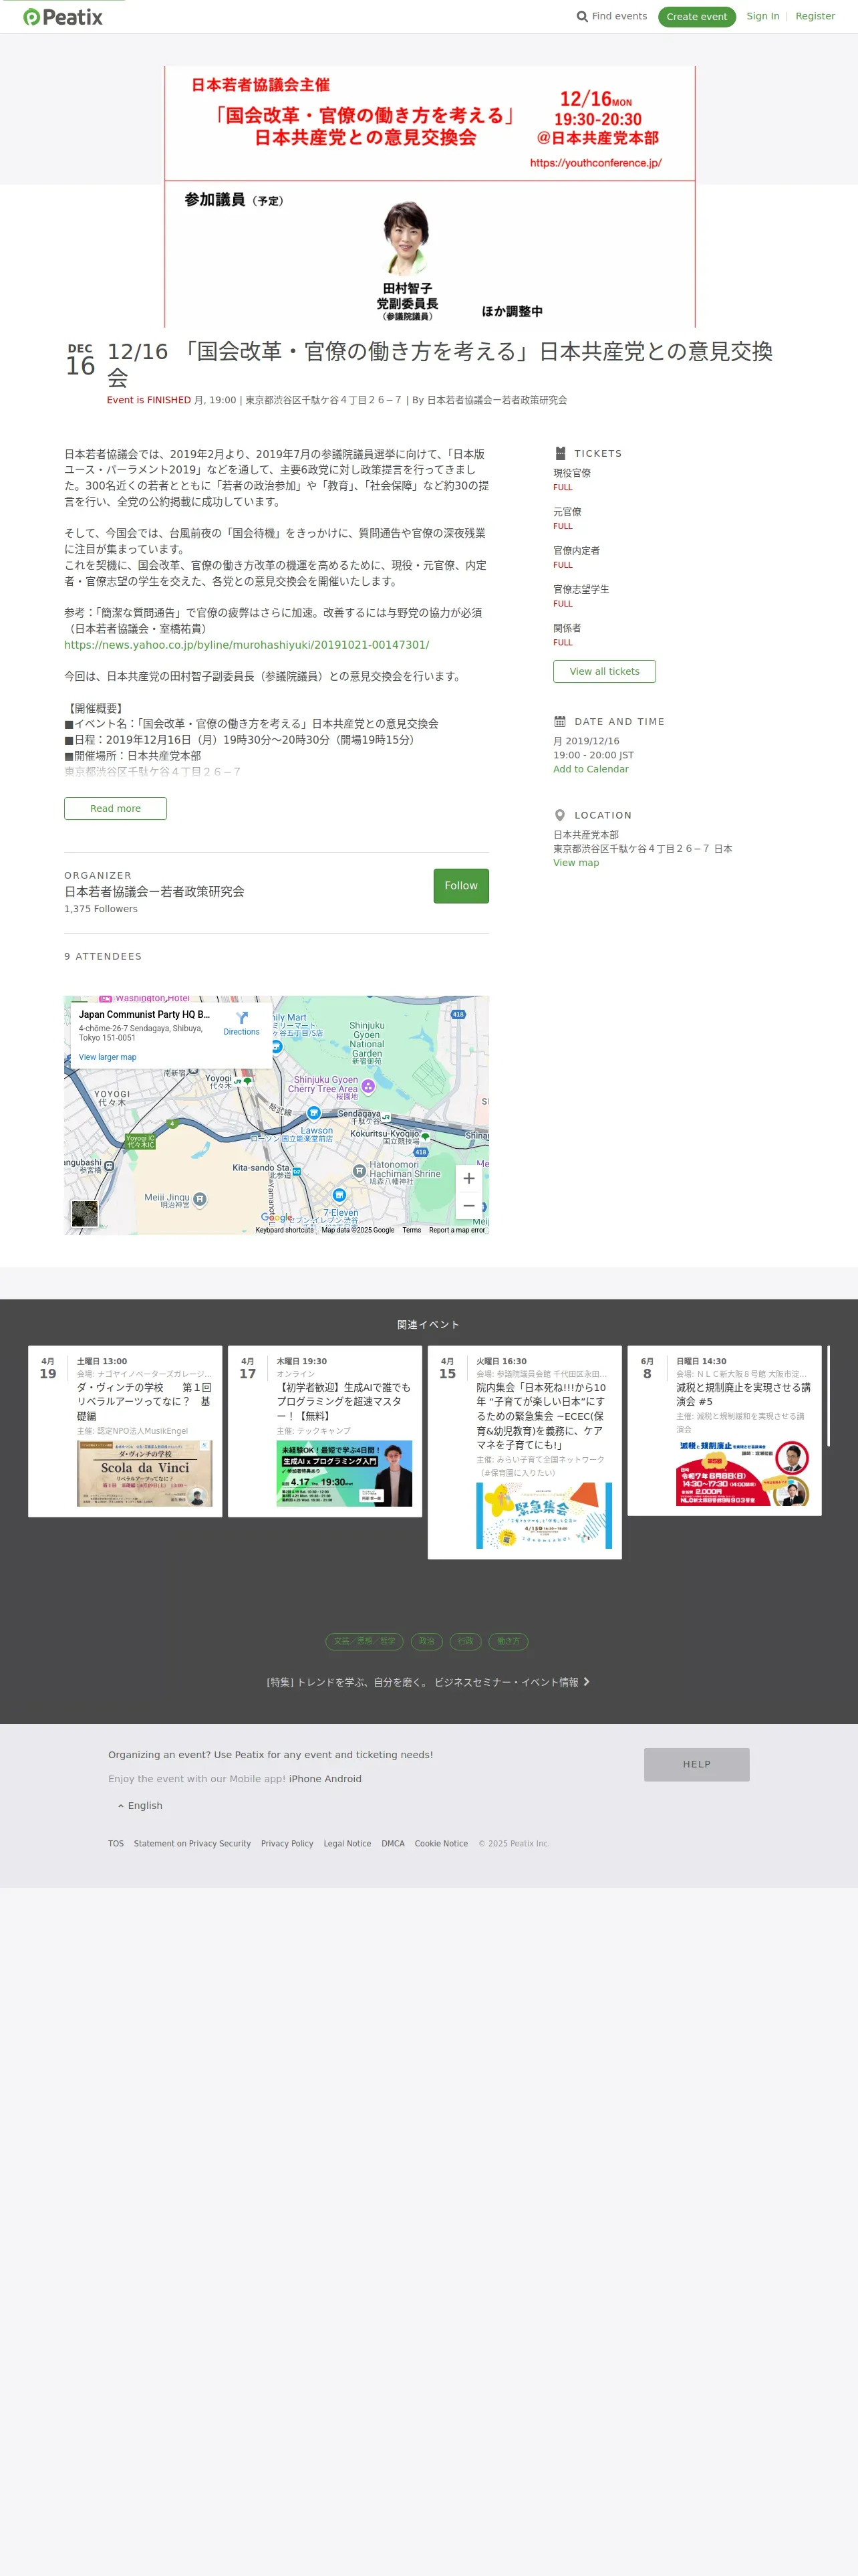The height and width of the screenshot is (2576, 858).
Task: Open the View map link
Action: pos(575,863)
